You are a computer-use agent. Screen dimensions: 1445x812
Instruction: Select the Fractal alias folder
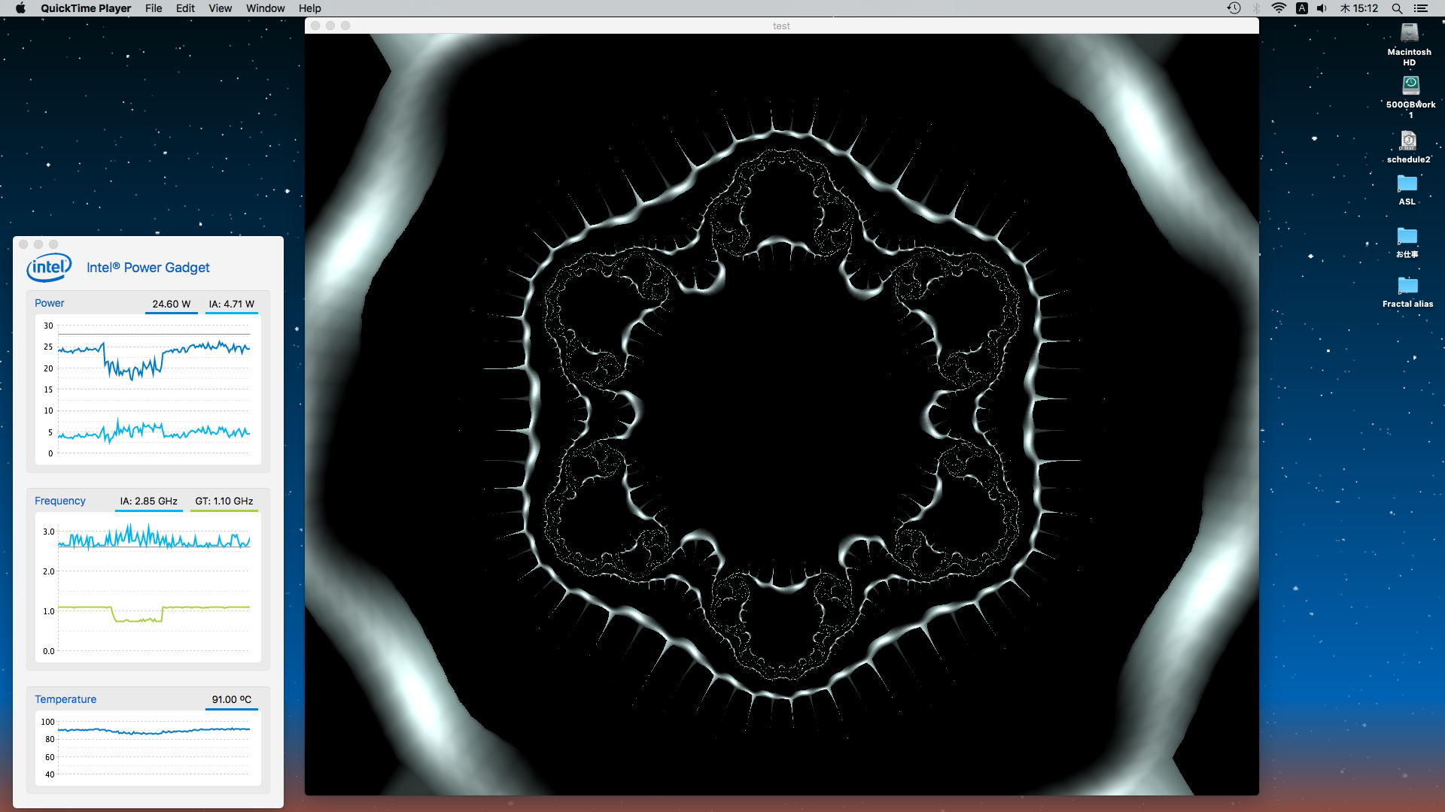tap(1407, 286)
